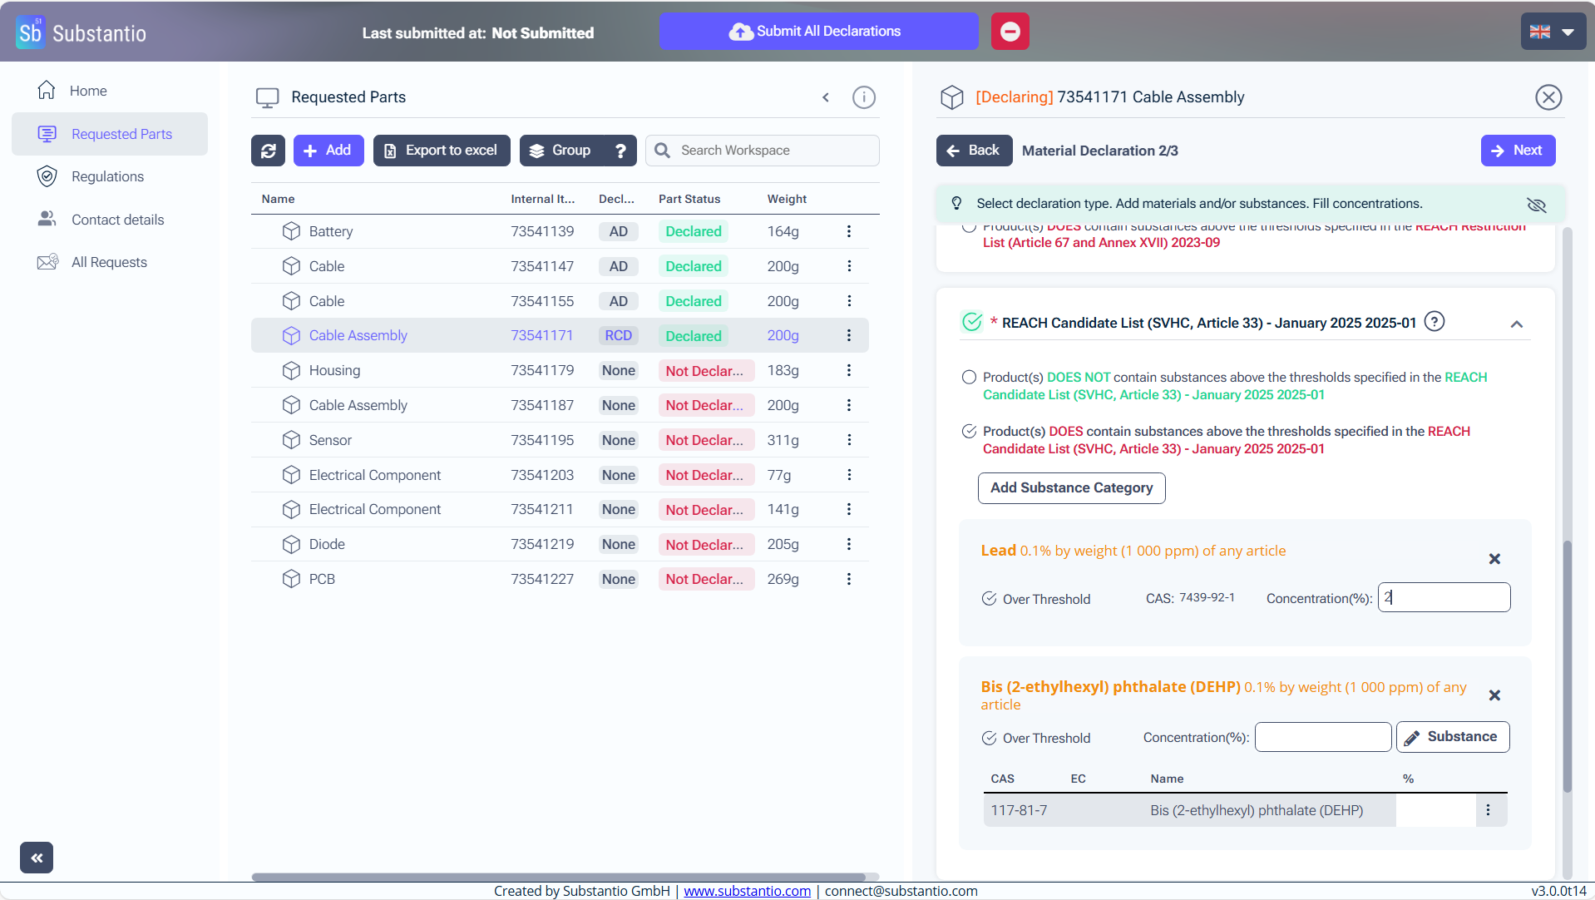Toggle Over Threshold for Lead

(989, 599)
